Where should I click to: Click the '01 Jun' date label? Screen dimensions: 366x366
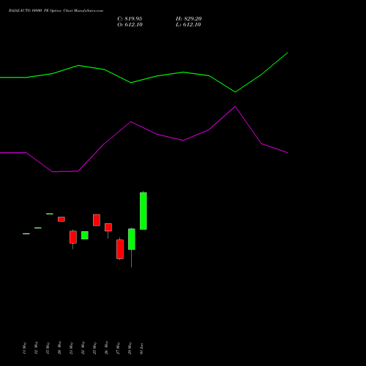click(x=141, y=348)
